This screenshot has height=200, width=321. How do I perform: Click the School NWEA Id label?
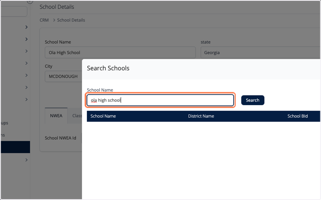tap(60, 138)
